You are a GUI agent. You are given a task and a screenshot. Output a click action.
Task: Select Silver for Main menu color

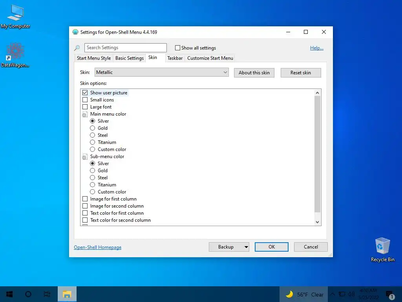(x=93, y=121)
